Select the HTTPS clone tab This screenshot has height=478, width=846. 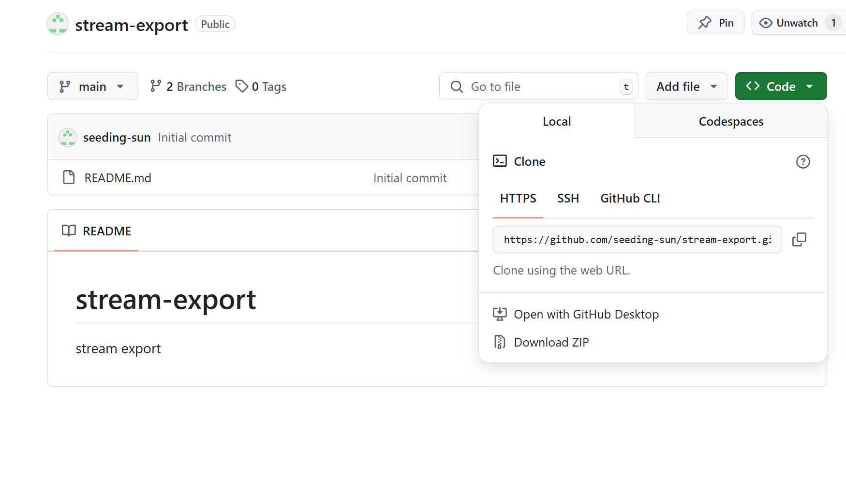pyautogui.click(x=518, y=198)
